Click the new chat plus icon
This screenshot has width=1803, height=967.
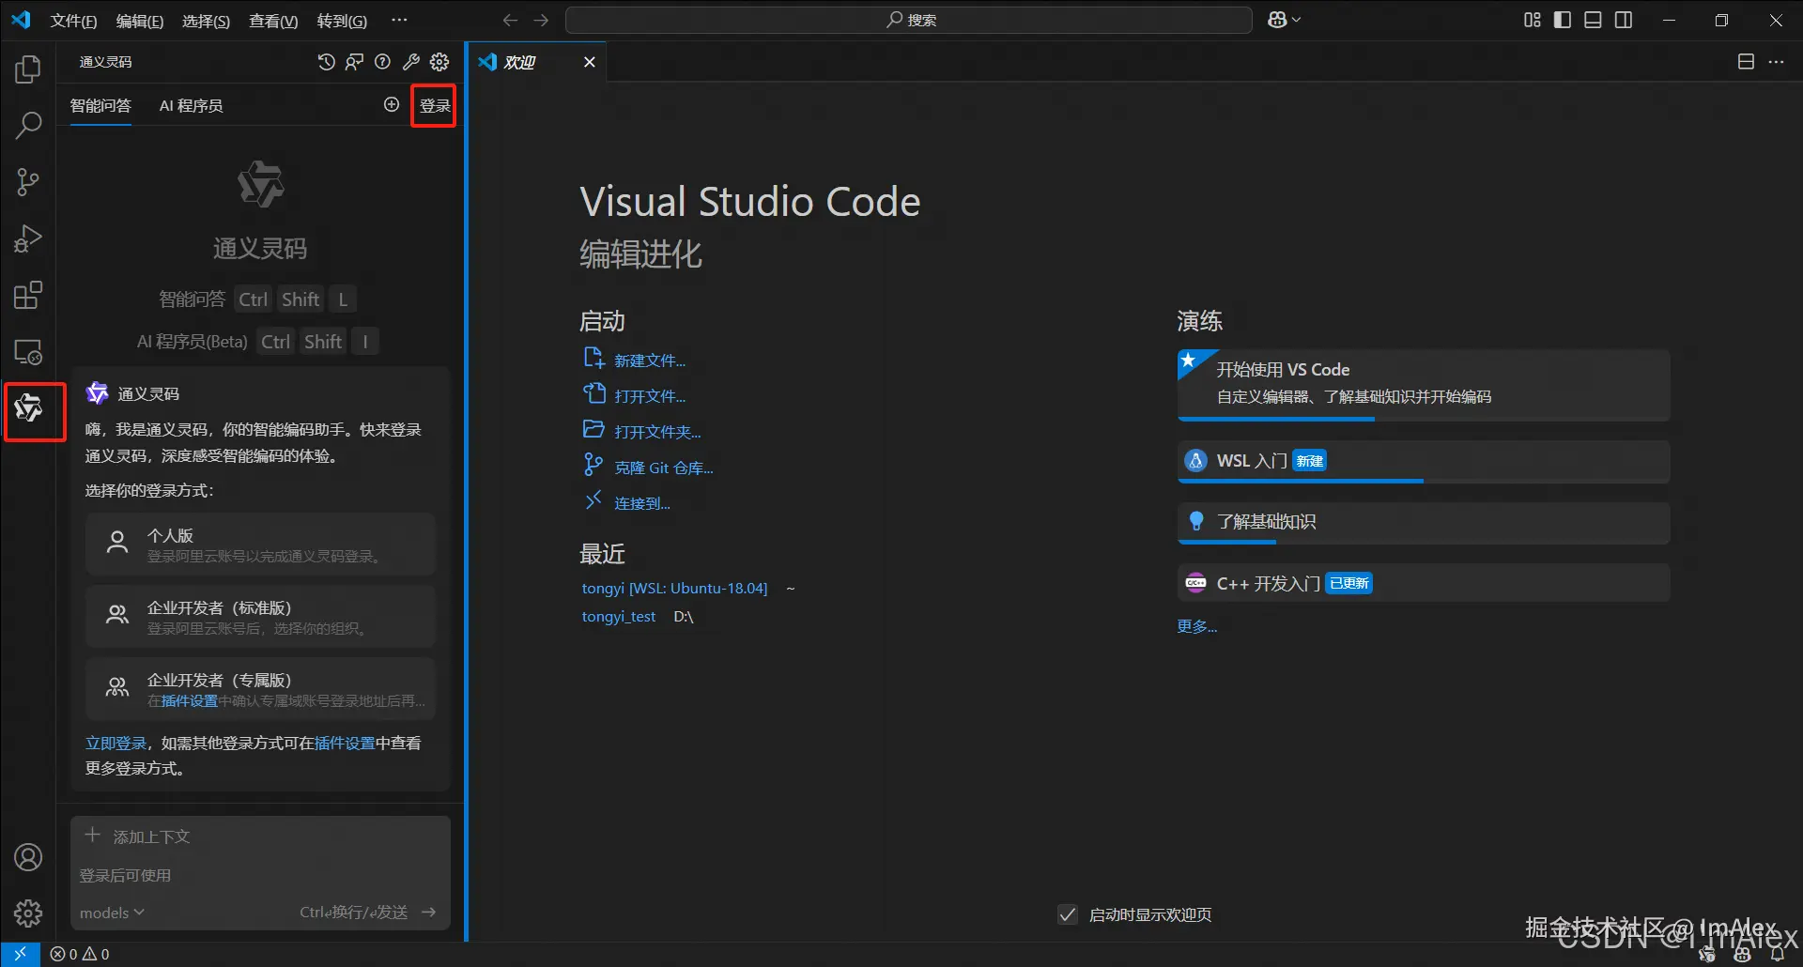(x=392, y=105)
